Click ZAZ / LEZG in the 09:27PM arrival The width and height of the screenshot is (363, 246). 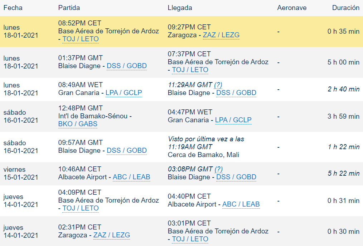[x=221, y=35]
